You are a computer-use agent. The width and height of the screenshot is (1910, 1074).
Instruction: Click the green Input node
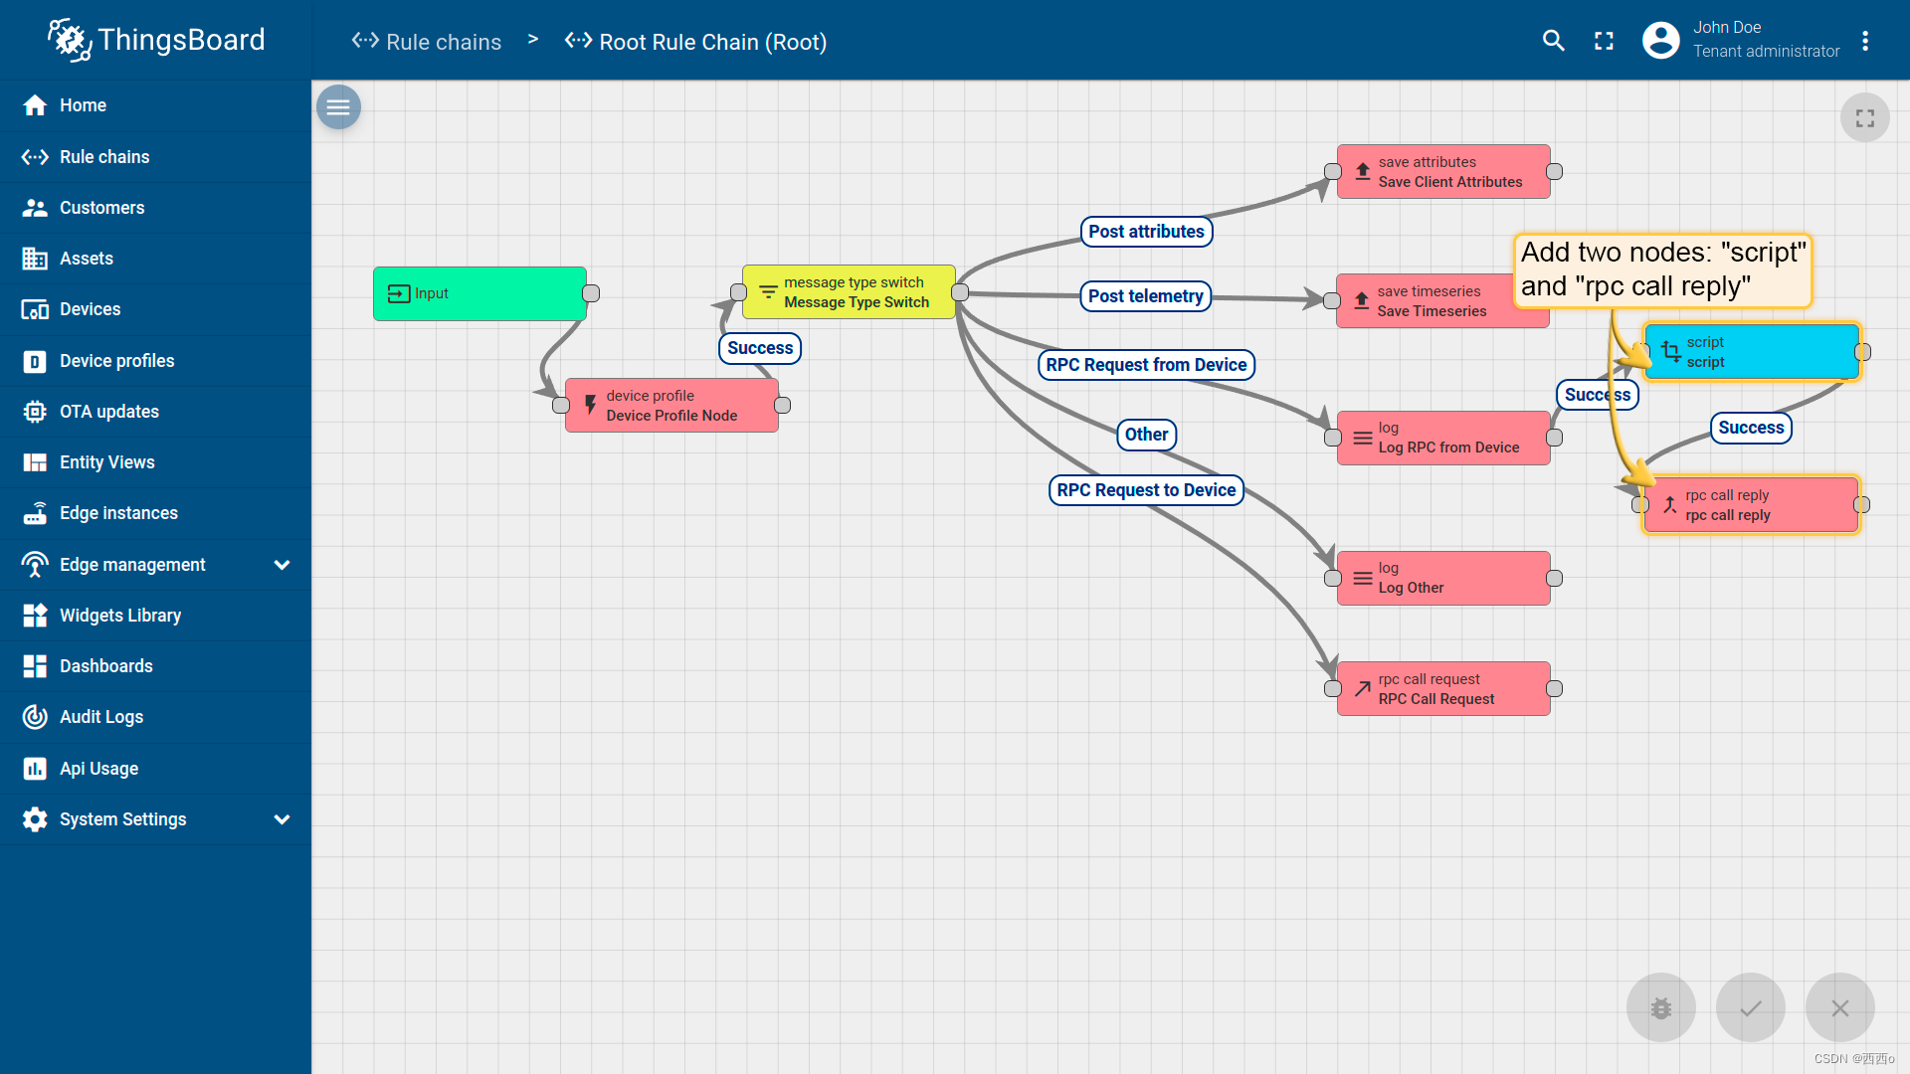[x=479, y=293]
